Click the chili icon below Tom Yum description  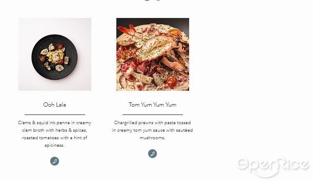point(152,154)
